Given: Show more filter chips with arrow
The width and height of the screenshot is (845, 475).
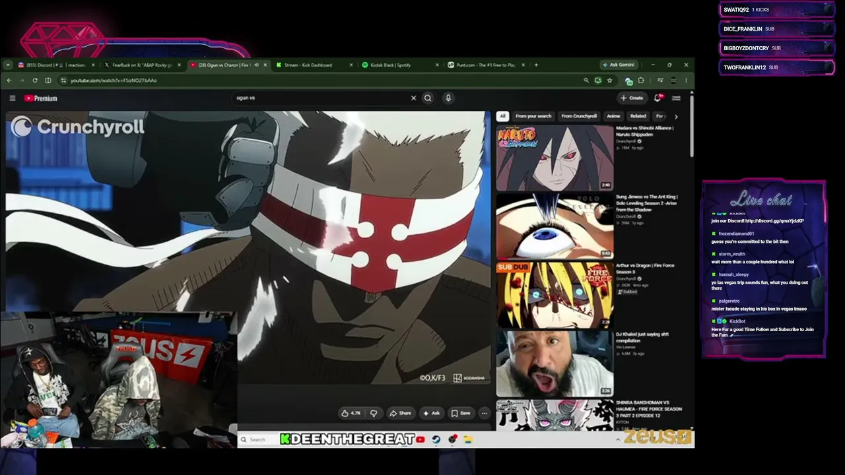Looking at the screenshot, I should (x=675, y=116).
